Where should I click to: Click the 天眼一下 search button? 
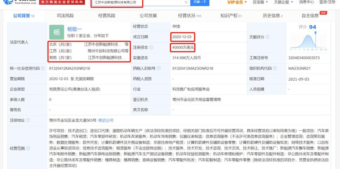pyautogui.click(x=200, y=2)
